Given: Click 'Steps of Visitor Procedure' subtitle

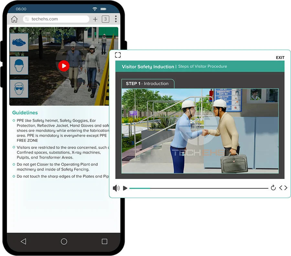Looking at the screenshot, I should point(202,66).
